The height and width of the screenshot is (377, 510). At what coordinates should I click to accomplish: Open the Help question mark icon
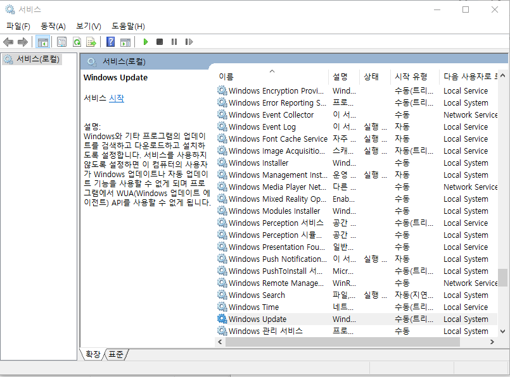[111, 42]
